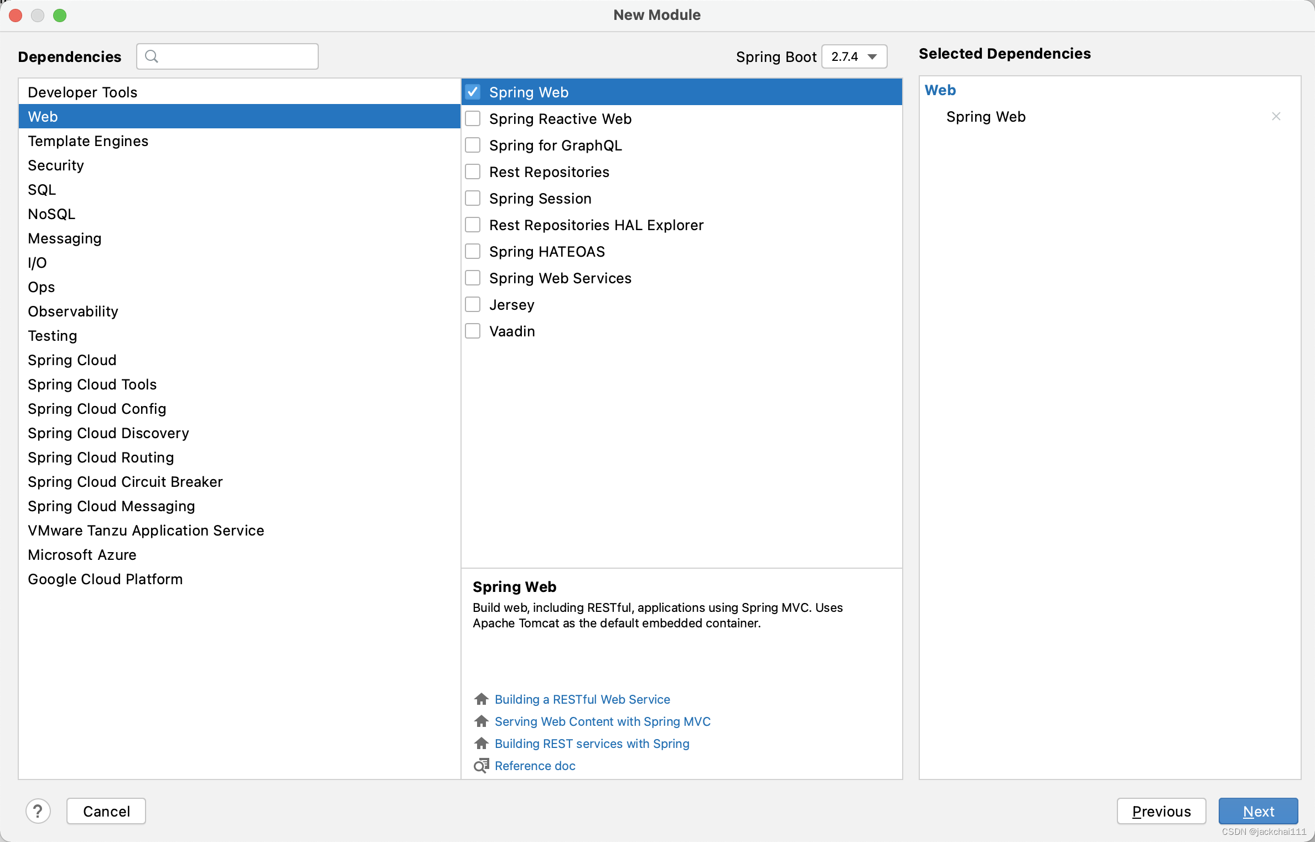Select the SQL category
This screenshot has height=842, width=1315.
click(x=239, y=189)
